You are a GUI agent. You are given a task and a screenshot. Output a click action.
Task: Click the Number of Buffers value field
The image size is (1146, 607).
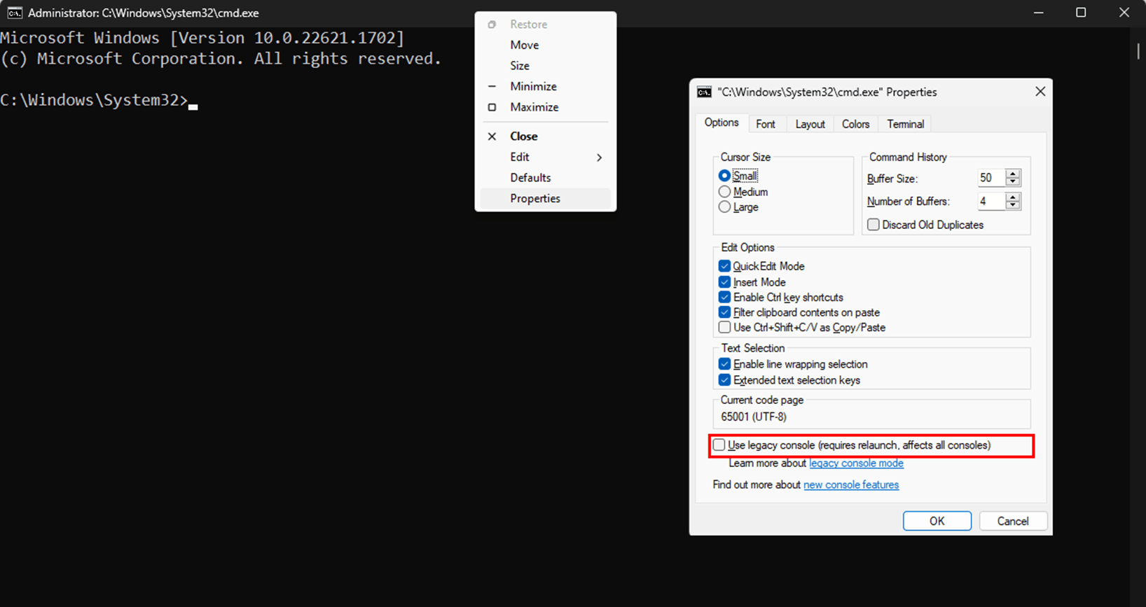[991, 201]
